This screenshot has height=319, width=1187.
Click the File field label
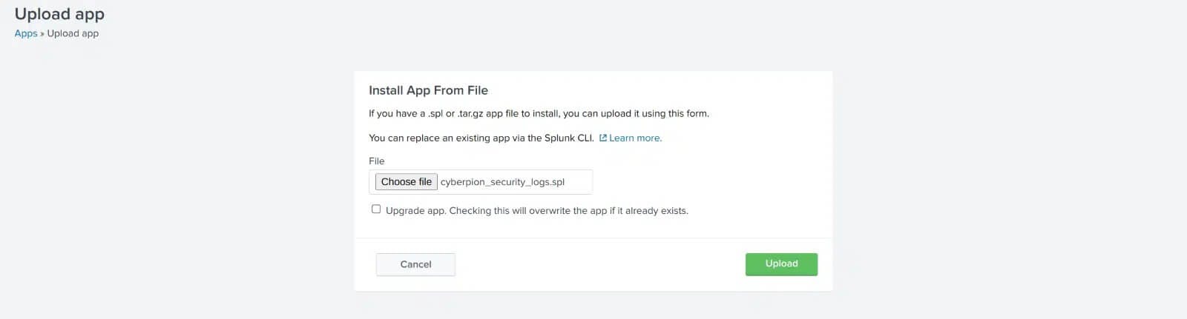[x=377, y=161]
